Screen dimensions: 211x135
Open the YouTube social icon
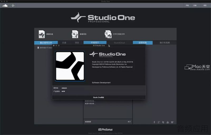click(x=168, y=122)
